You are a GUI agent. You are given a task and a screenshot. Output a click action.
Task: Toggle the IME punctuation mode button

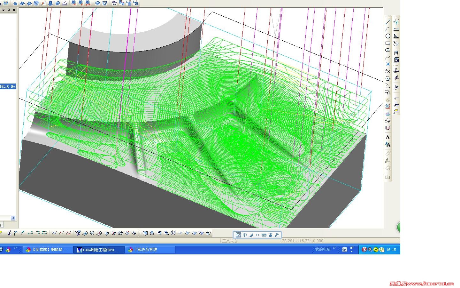257,235
